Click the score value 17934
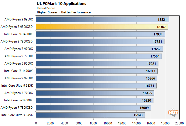This screenshot has width=186, height=126. pyautogui.click(x=158, y=34)
